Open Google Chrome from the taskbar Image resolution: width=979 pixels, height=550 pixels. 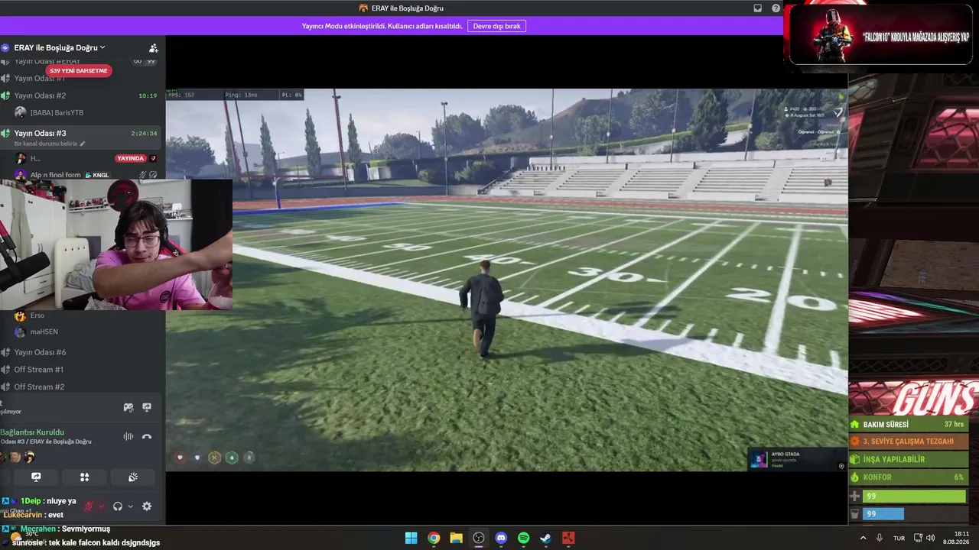coord(434,538)
